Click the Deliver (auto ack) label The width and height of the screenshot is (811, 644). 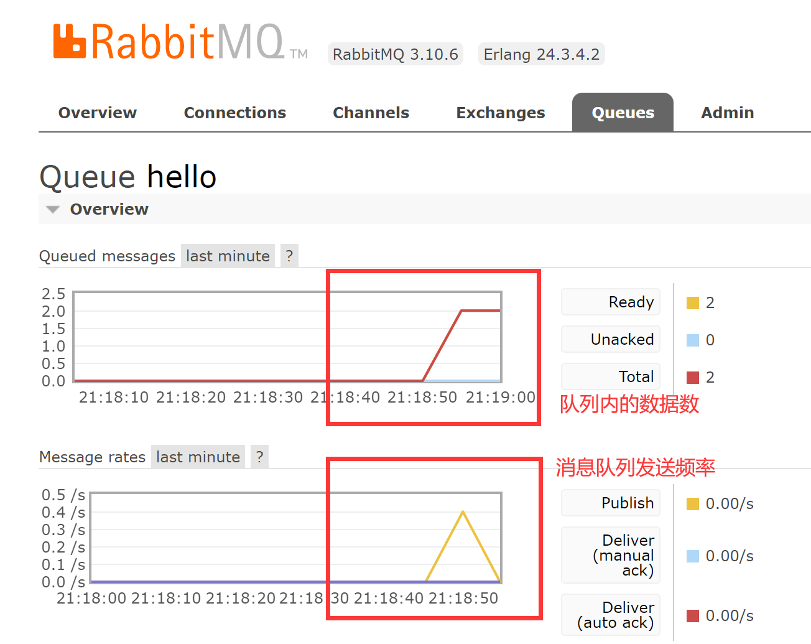[611, 615]
